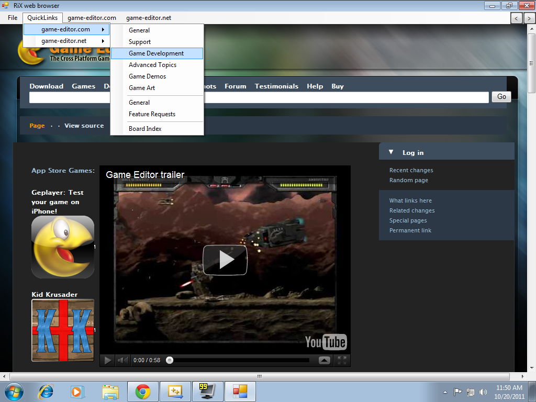Click the scroll down arrow
The width and height of the screenshot is (536, 402).
point(531,368)
